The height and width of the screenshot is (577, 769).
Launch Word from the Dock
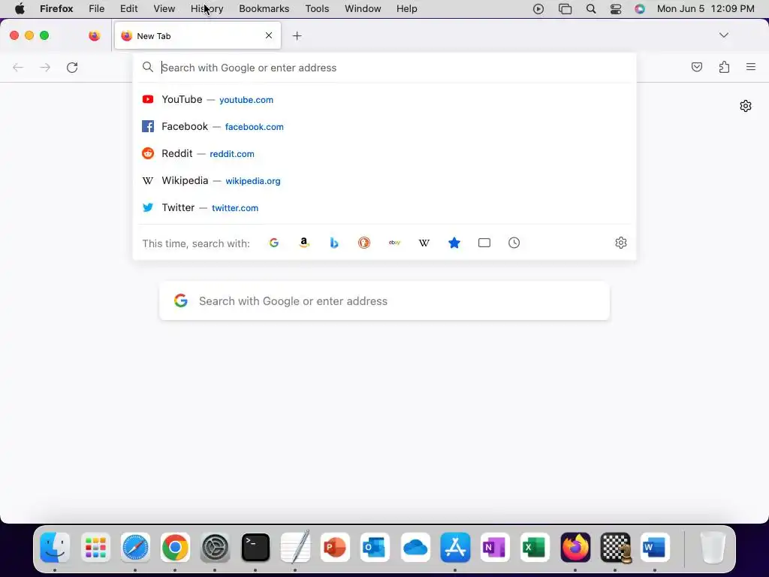[x=655, y=547]
